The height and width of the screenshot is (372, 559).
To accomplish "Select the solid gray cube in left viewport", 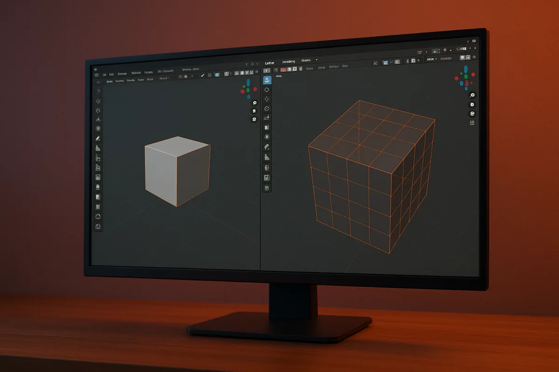I will (178, 171).
